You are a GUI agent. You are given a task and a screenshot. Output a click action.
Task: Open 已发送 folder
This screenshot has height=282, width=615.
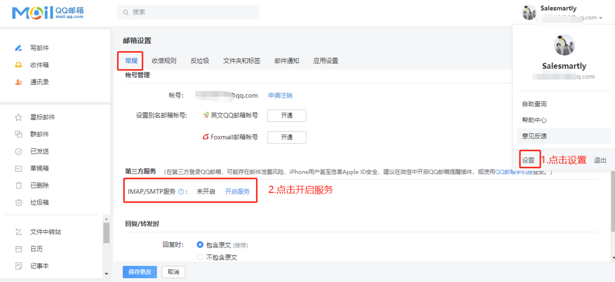coord(39,151)
